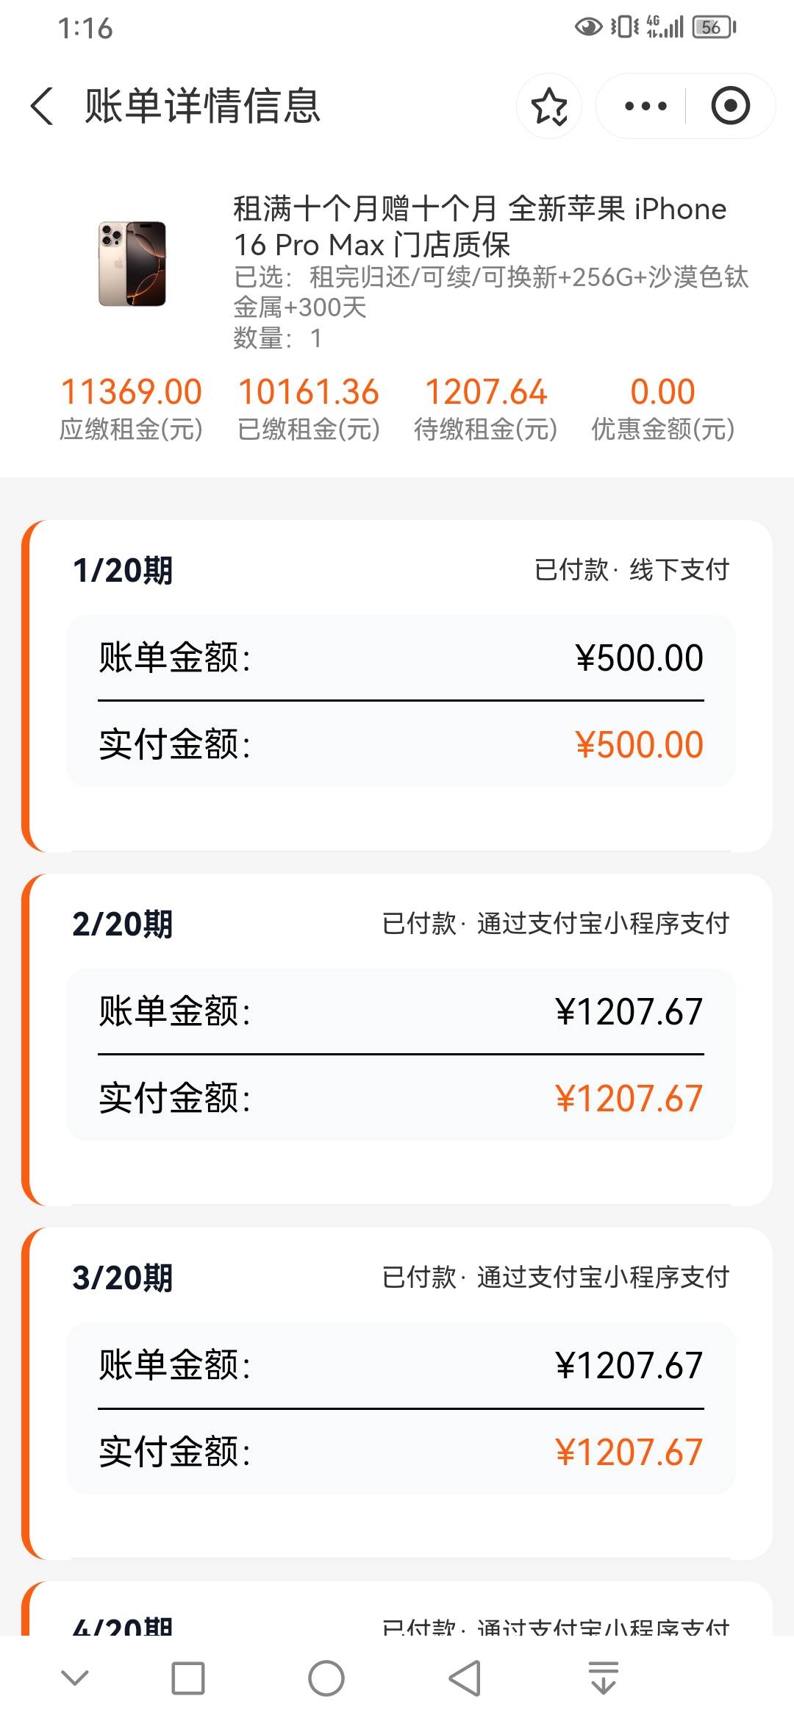Close mini program via target circle icon
This screenshot has width=794, height=1721.
coord(730,107)
